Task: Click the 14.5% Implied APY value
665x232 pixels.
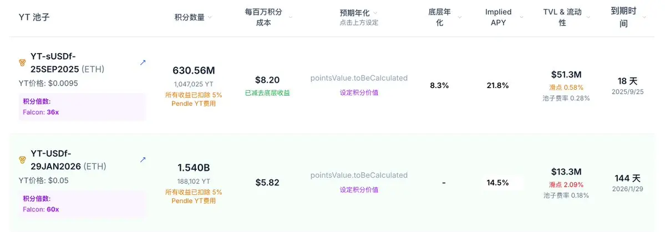Action: coord(498,183)
